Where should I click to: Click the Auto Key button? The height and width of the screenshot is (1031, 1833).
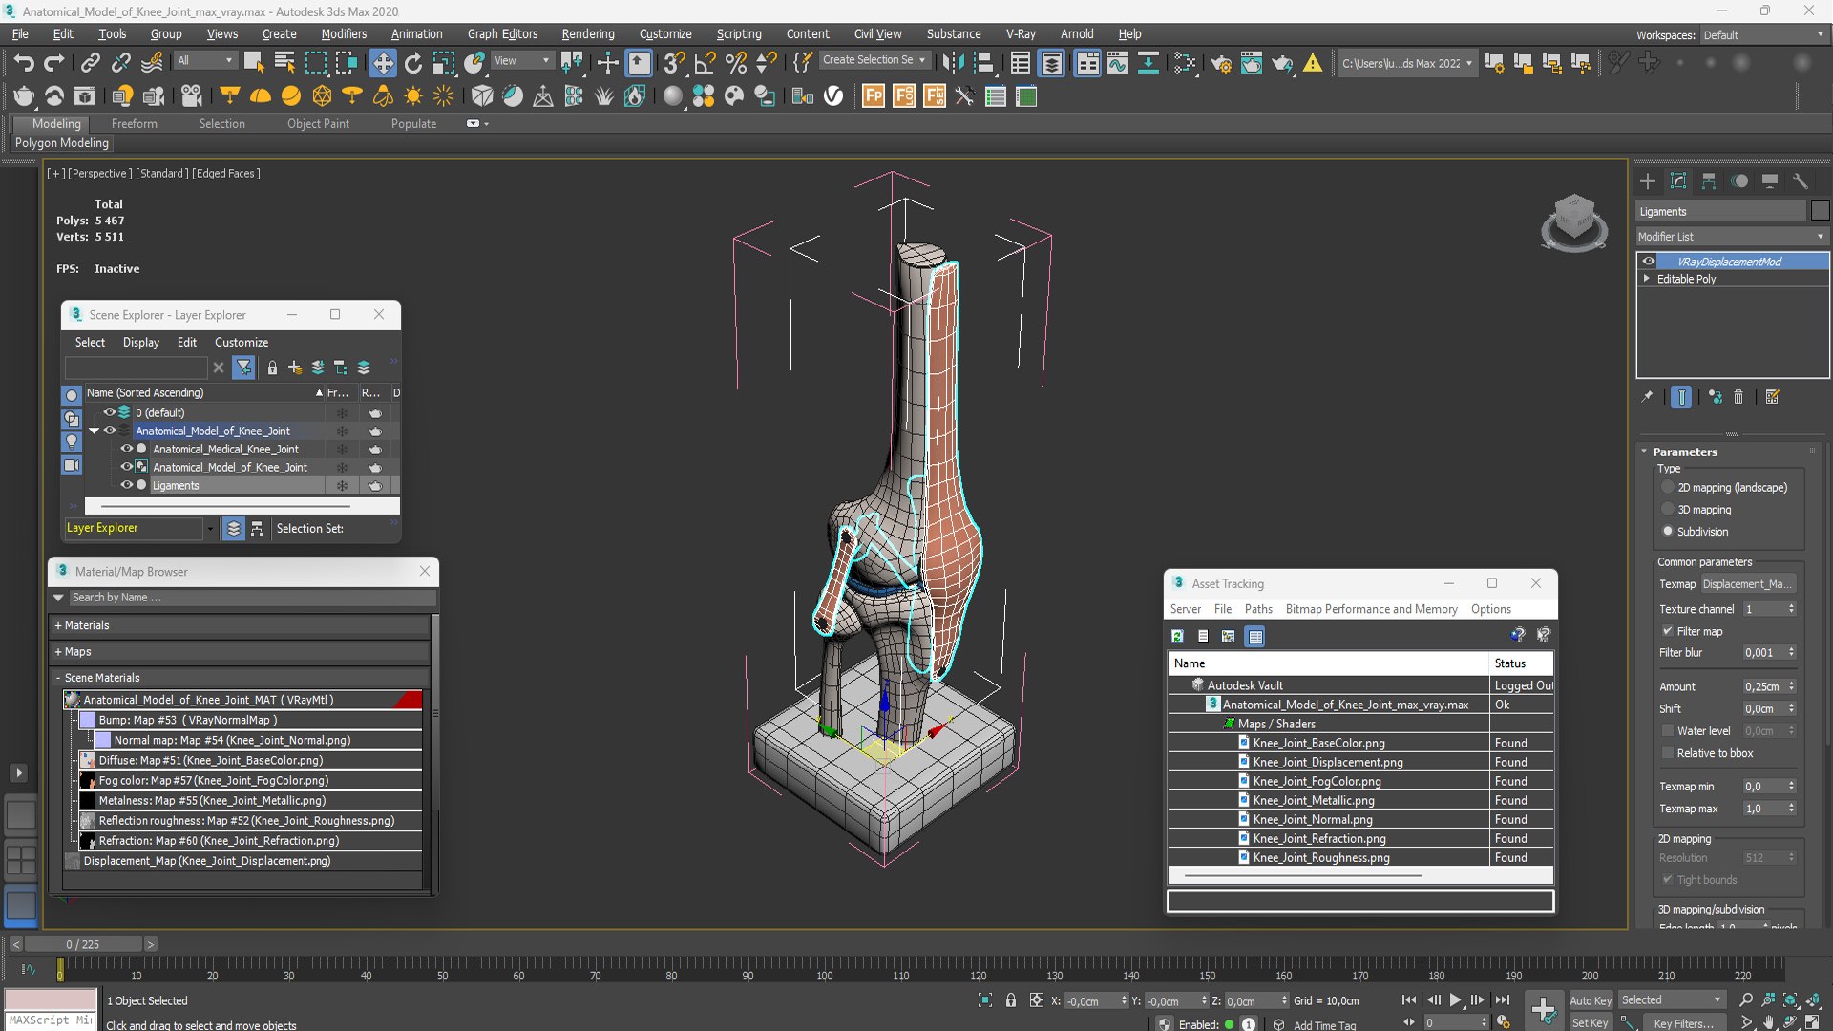point(1590,999)
